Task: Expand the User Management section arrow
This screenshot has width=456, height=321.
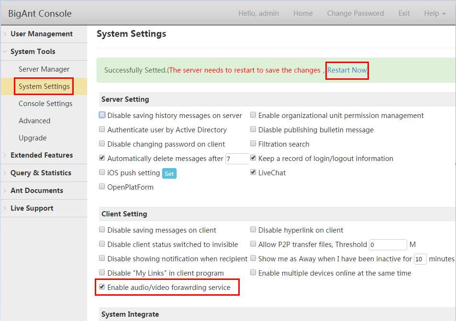Action: tap(5, 34)
